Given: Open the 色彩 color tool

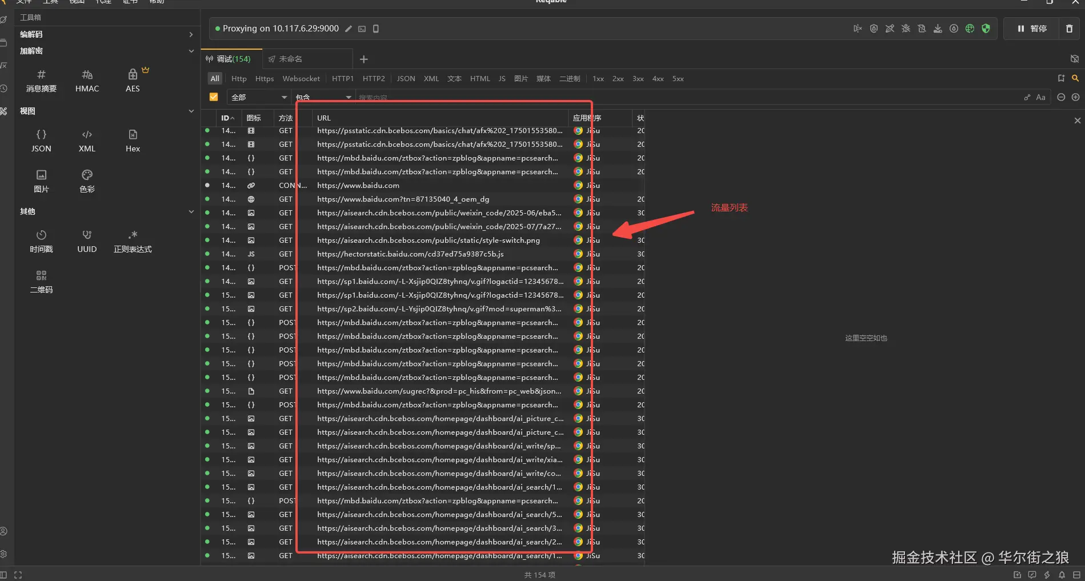Looking at the screenshot, I should (87, 181).
